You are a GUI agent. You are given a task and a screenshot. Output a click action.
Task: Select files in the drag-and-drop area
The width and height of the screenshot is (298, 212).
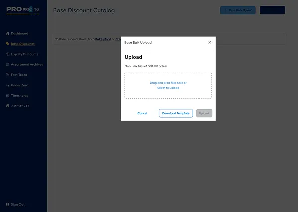[168, 85]
